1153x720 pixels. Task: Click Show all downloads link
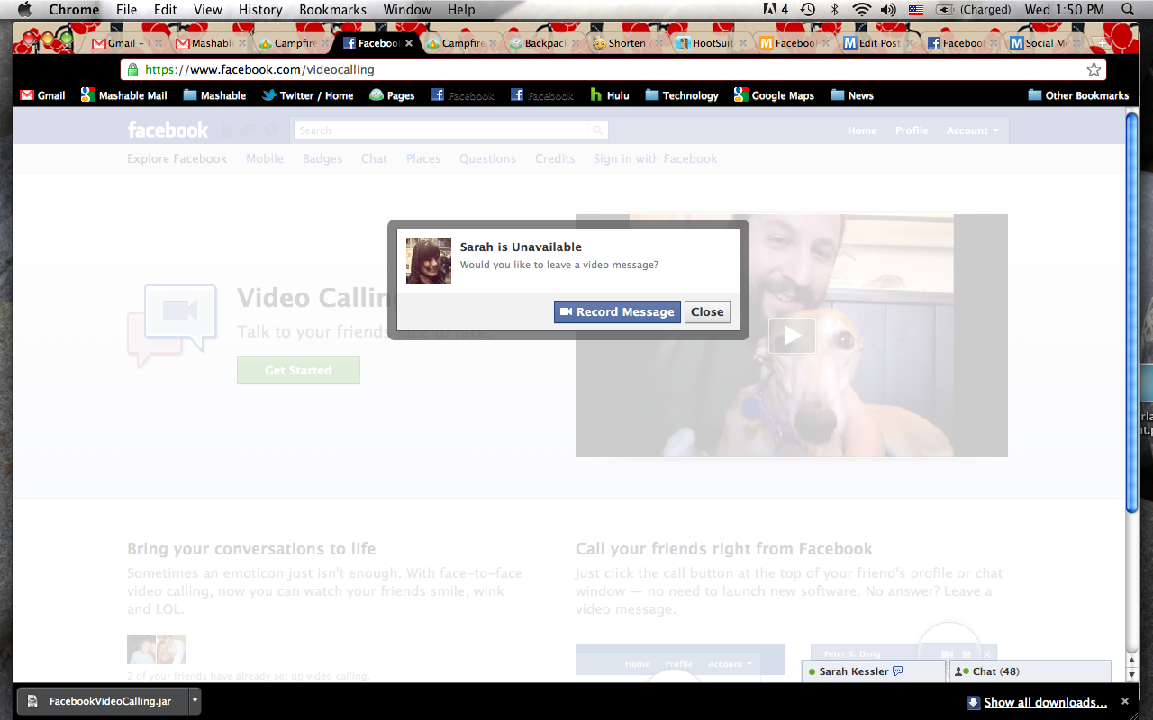(x=1045, y=702)
